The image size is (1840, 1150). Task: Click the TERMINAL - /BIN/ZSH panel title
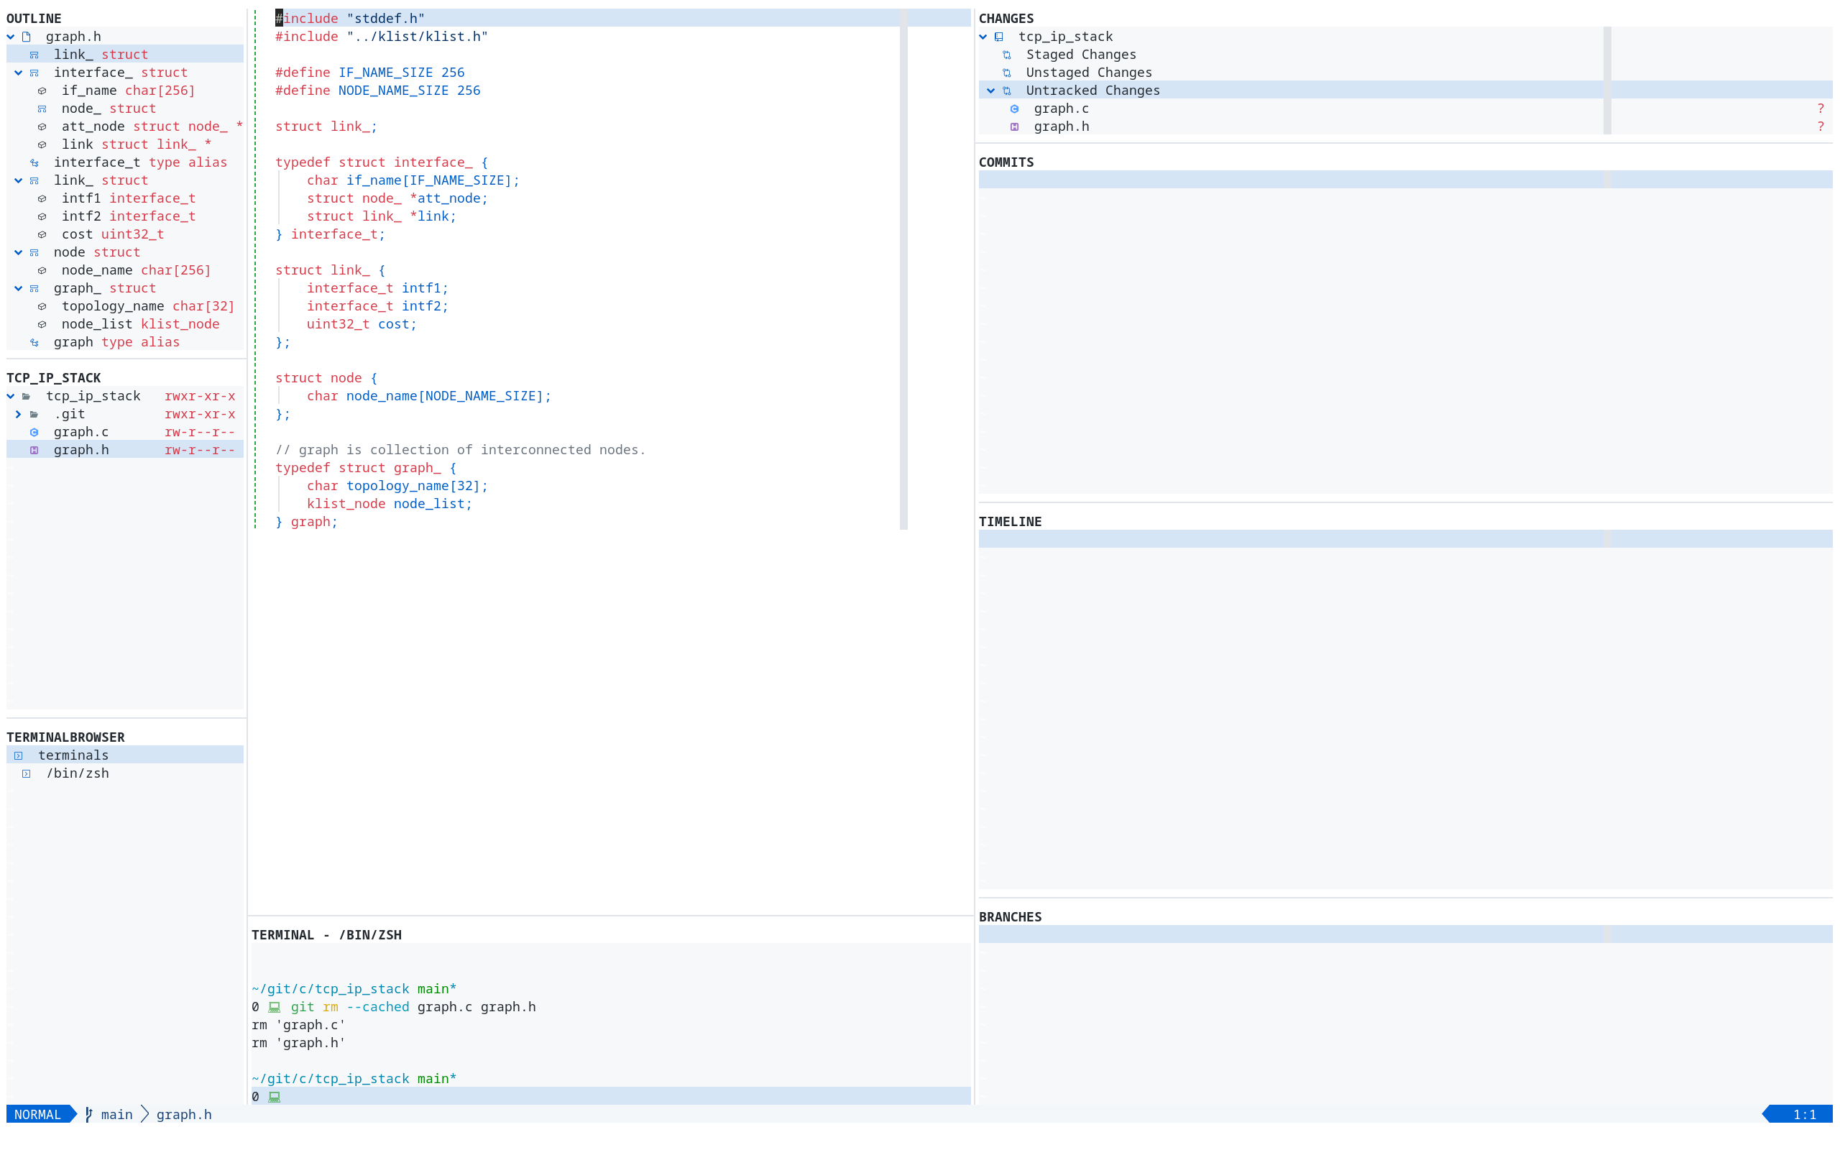click(327, 935)
